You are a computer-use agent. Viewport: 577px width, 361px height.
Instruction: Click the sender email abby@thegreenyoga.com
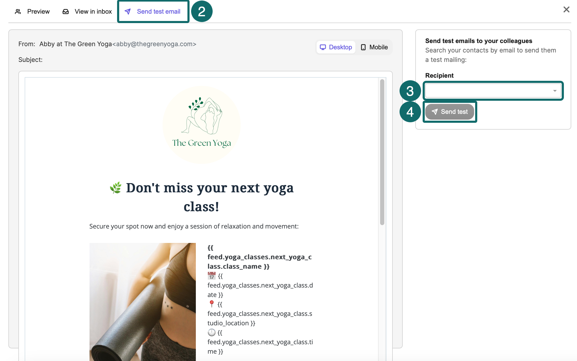(x=154, y=44)
